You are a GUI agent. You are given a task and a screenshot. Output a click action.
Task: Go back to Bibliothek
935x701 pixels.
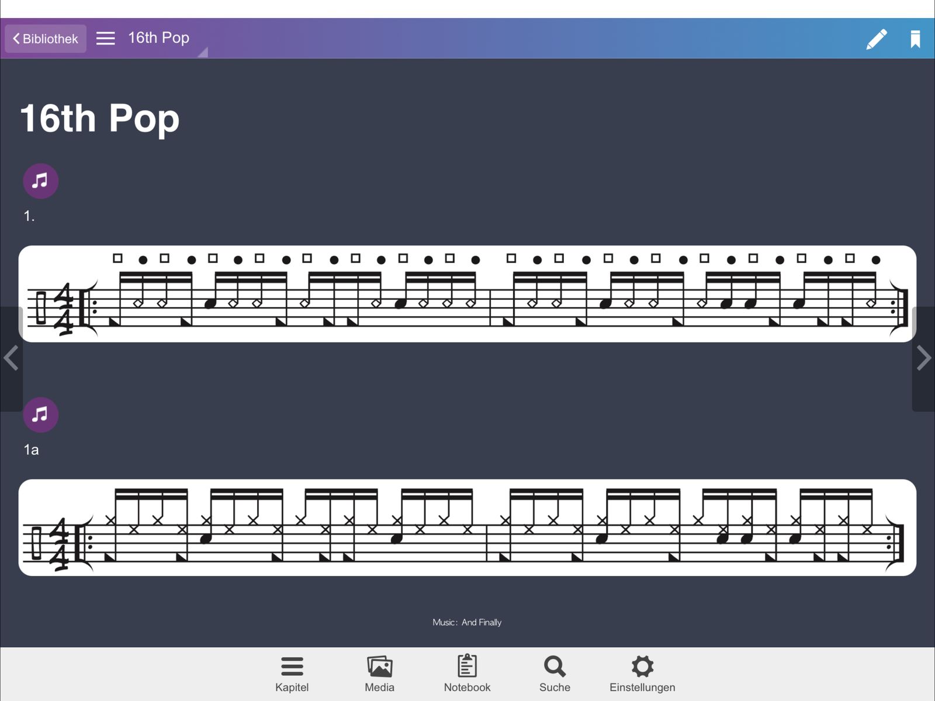(x=46, y=39)
